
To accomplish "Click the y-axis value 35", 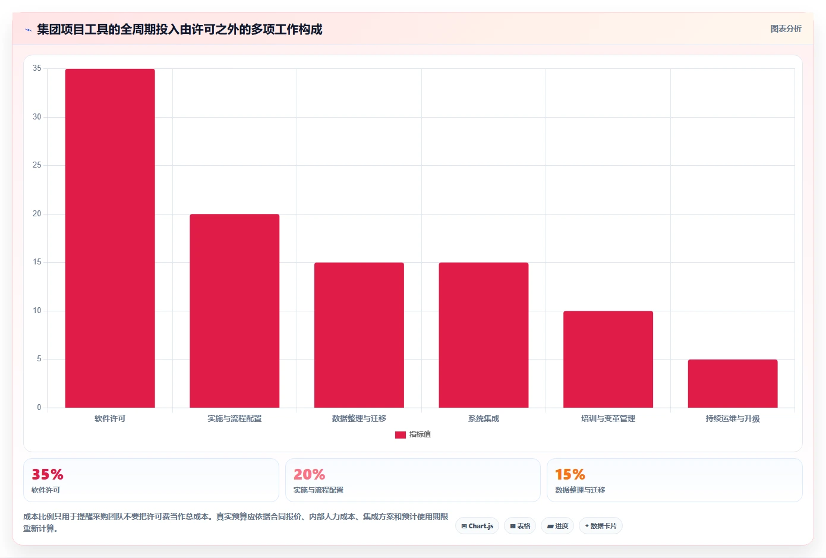I will click(x=37, y=68).
